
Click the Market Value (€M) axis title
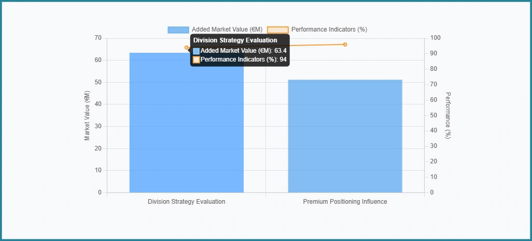[87, 115]
